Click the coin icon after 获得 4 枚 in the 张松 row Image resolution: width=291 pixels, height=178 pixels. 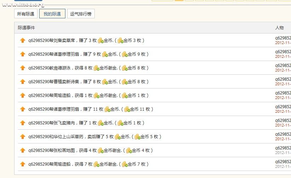click(100, 151)
